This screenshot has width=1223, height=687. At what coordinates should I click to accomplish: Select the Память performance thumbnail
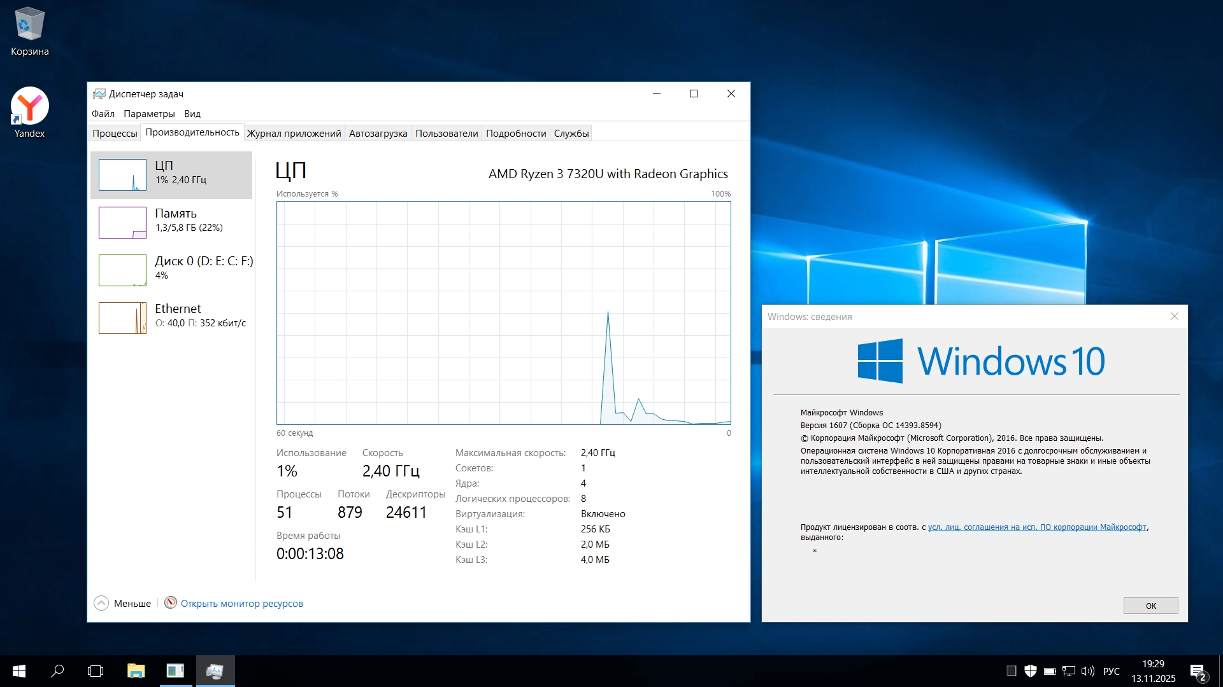122,222
